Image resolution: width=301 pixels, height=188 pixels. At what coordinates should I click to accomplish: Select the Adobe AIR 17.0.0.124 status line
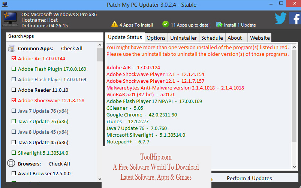133,67
